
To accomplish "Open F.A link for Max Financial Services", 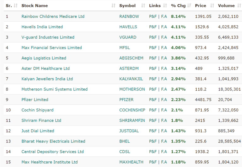I will [164, 47].
